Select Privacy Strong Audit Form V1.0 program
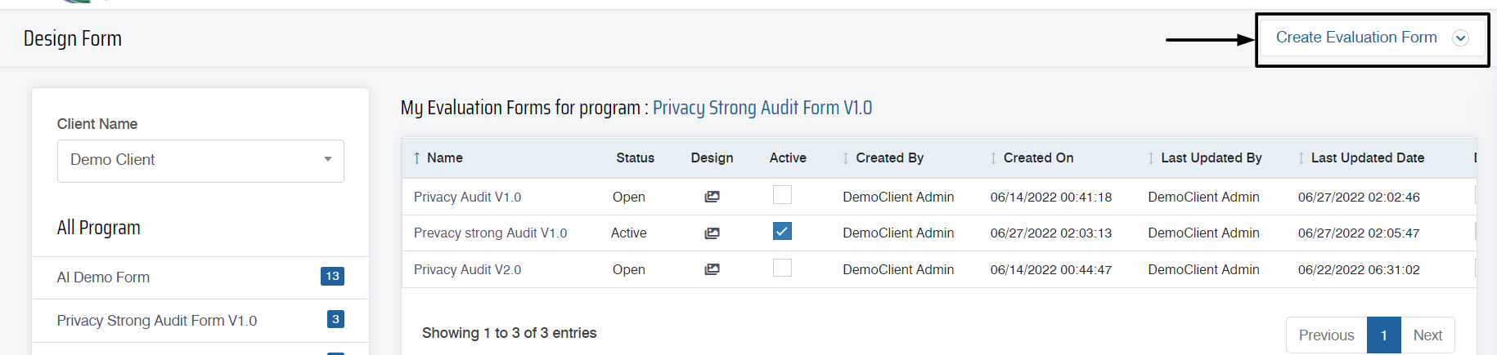Screen dimensions: 1497x355 [200, 321]
